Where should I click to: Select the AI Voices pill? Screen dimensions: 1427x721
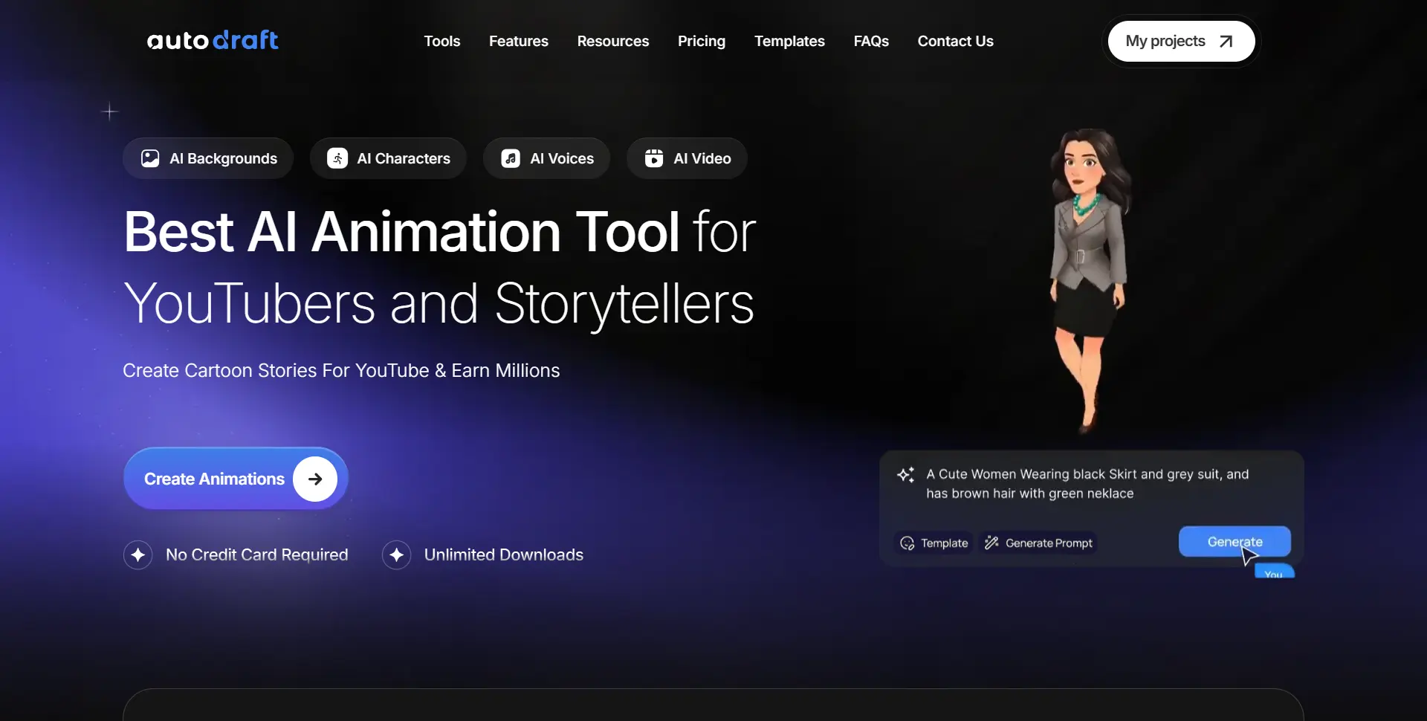point(546,158)
